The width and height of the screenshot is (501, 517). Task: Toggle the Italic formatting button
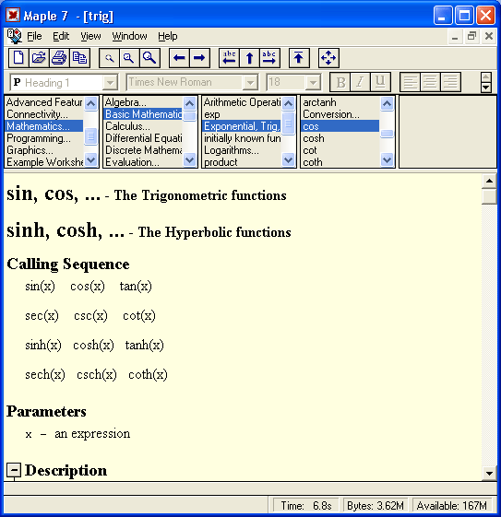[x=361, y=82]
